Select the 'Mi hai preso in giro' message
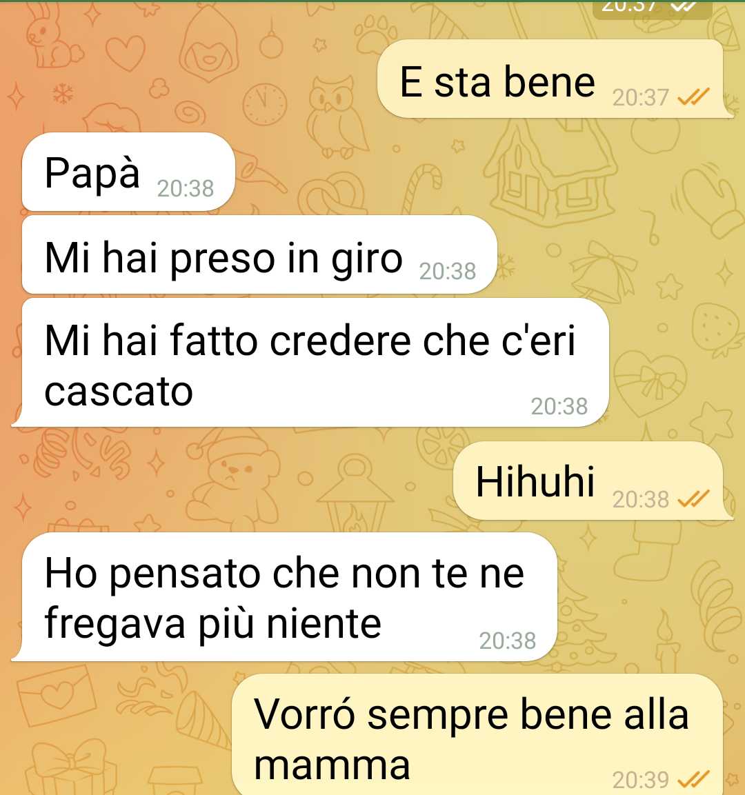The image size is (745, 795). pyautogui.click(x=259, y=255)
